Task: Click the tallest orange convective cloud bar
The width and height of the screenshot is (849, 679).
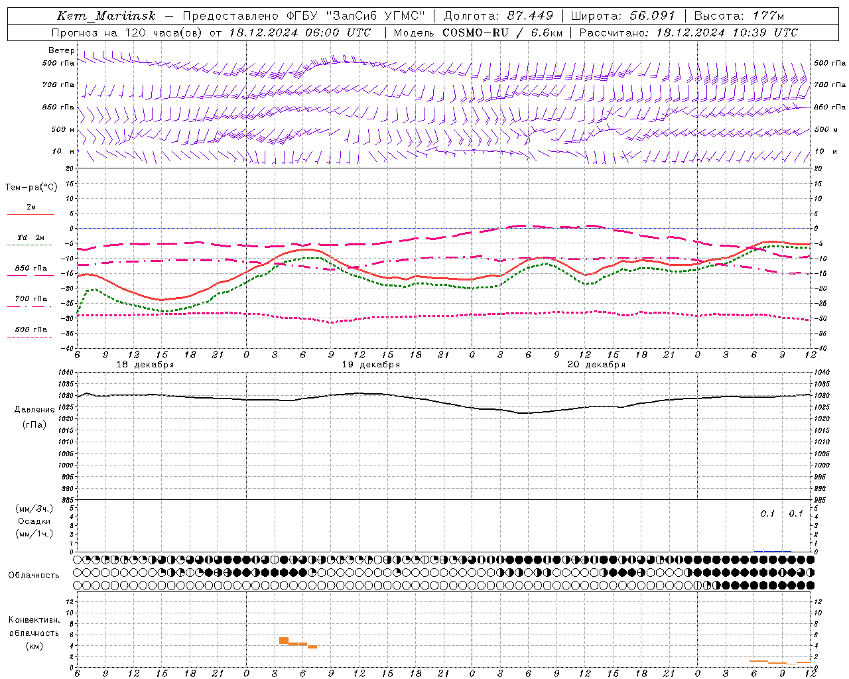Action: [284, 641]
